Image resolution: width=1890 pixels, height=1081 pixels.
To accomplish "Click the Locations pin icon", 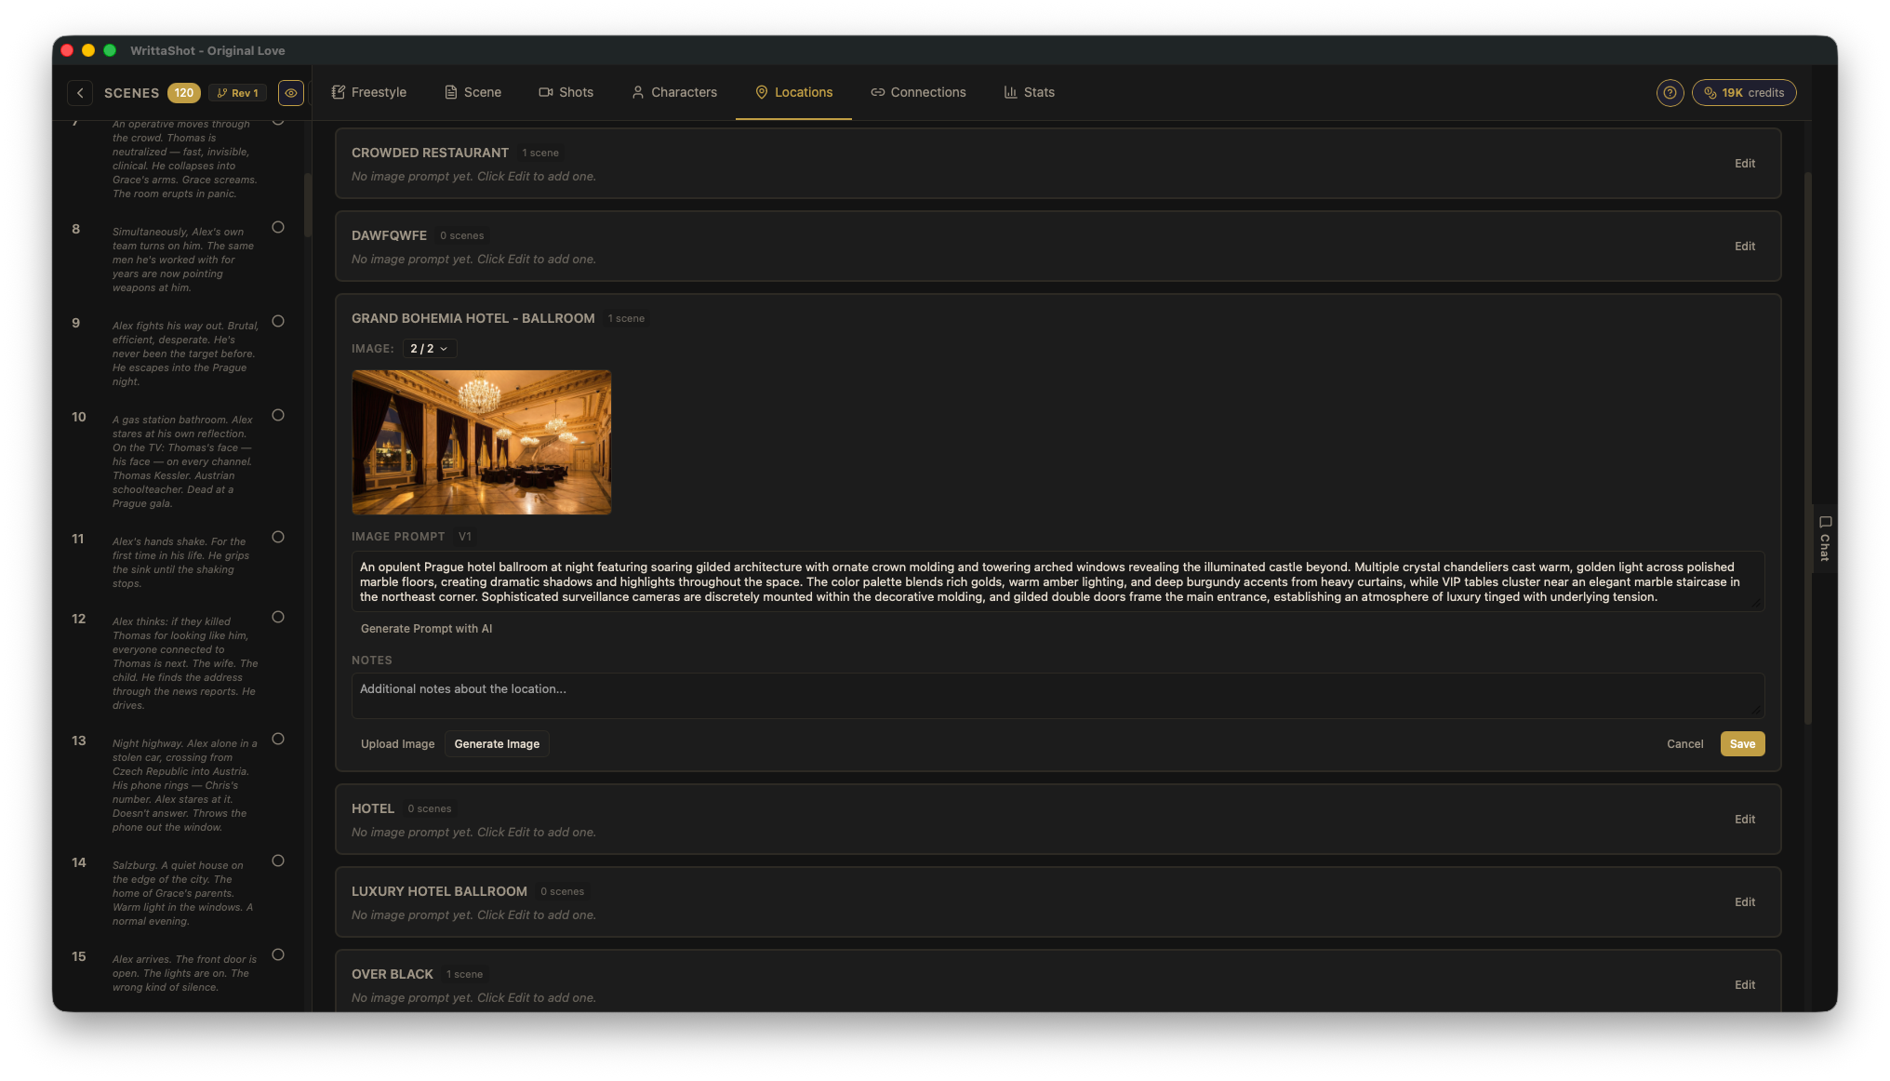I will pyautogui.click(x=762, y=92).
